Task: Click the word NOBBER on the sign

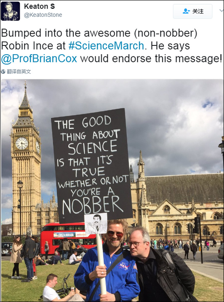Action: tap(93, 206)
